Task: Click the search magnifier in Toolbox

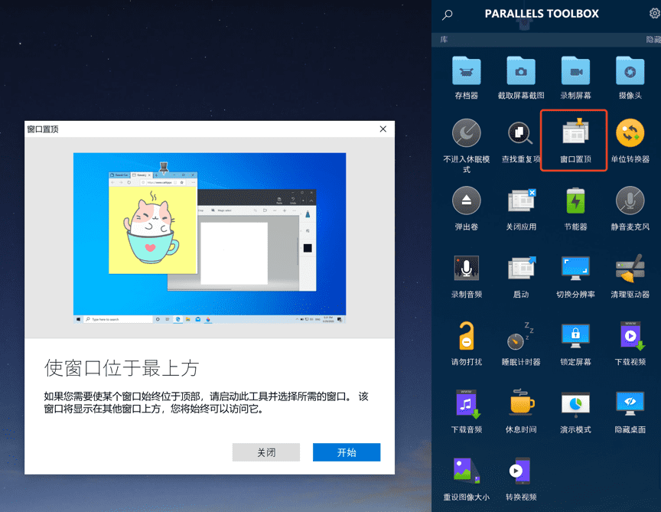Action: pyautogui.click(x=448, y=15)
